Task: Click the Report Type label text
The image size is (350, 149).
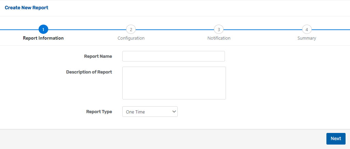Action: (99, 112)
